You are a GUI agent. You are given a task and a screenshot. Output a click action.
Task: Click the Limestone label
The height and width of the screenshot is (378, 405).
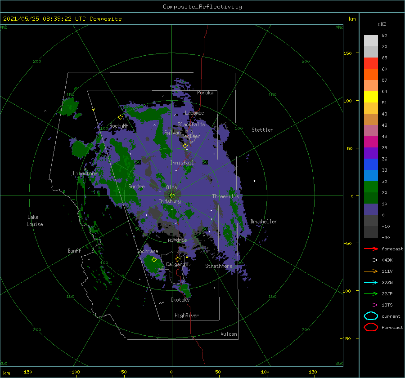pos(85,173)
